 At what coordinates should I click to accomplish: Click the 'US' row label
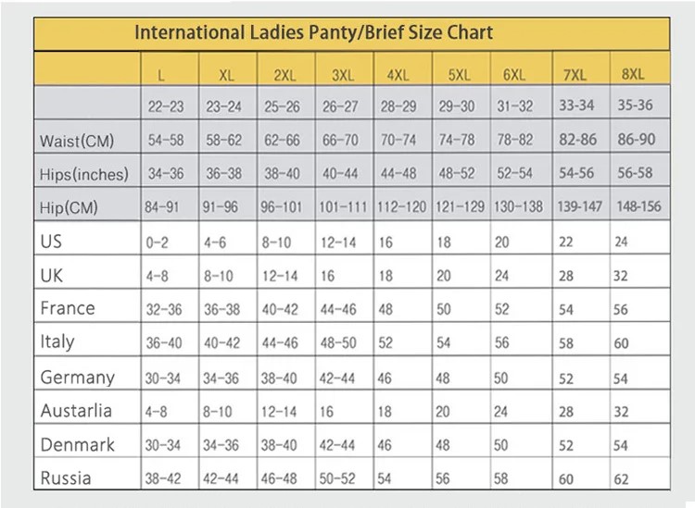click(x=52, y=242)
